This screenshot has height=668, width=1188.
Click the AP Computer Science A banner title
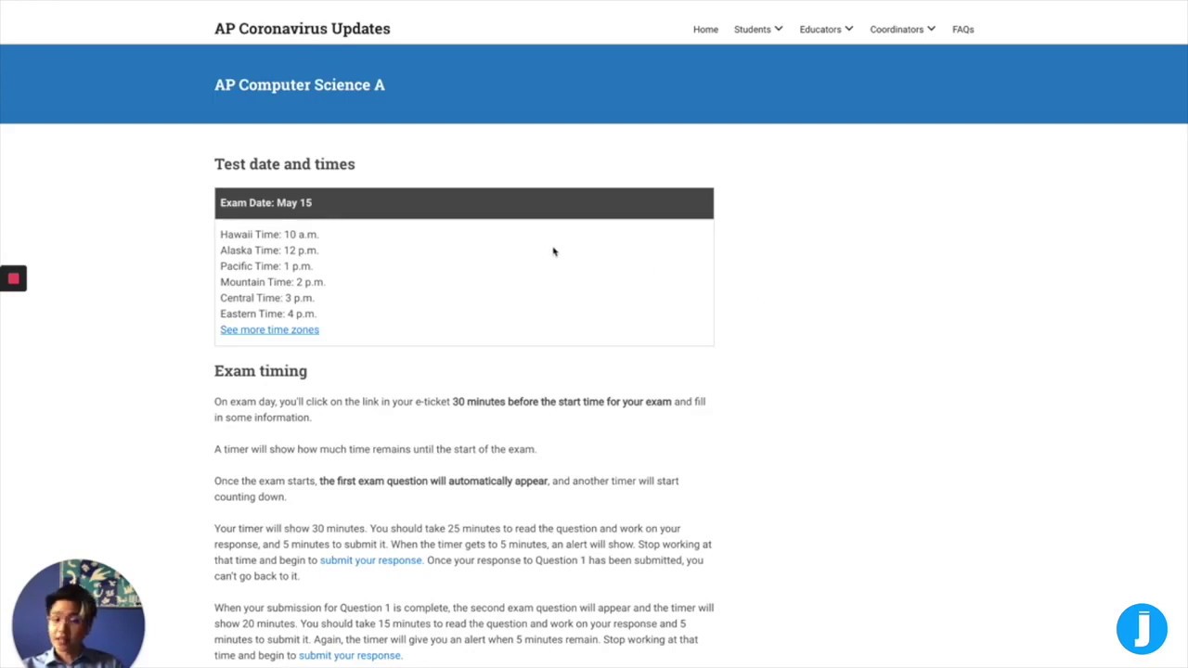299,84
